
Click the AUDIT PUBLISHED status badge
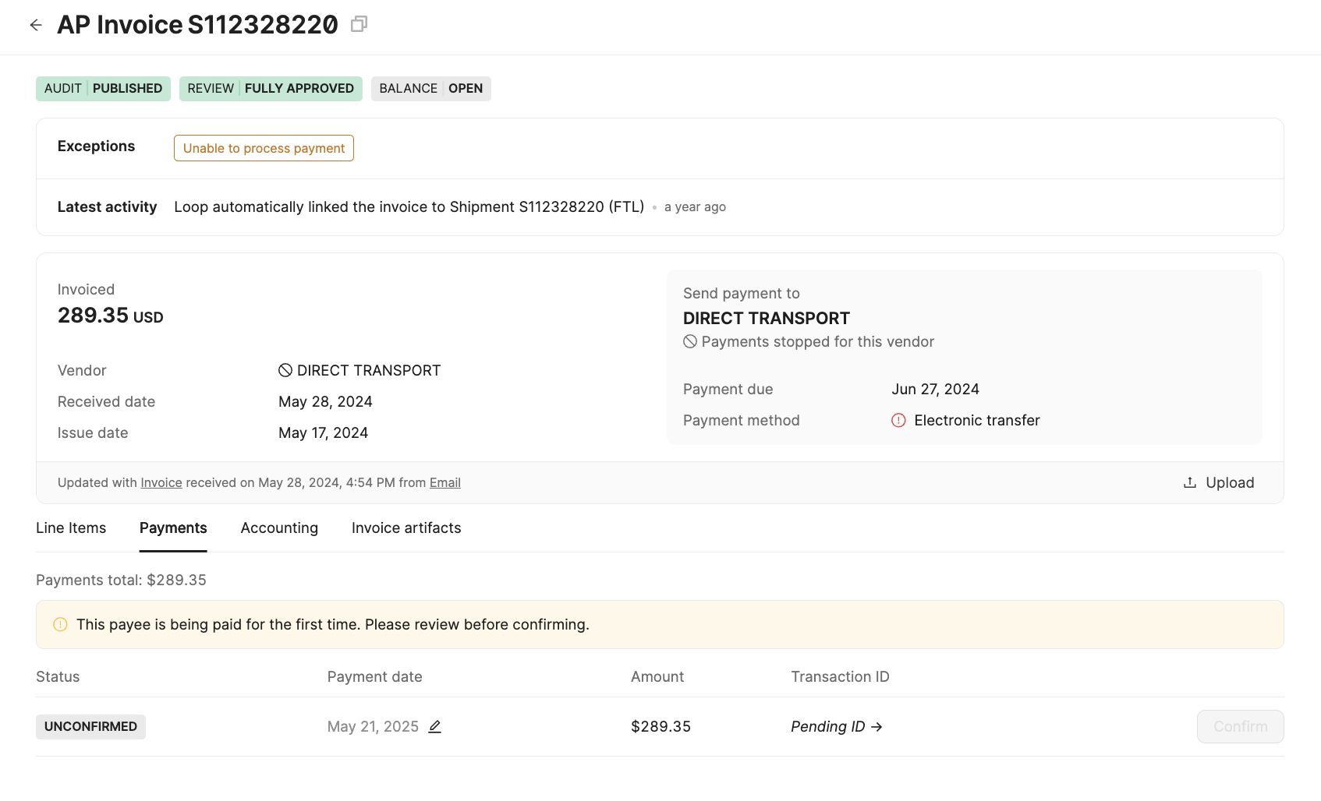coord(103,88)
